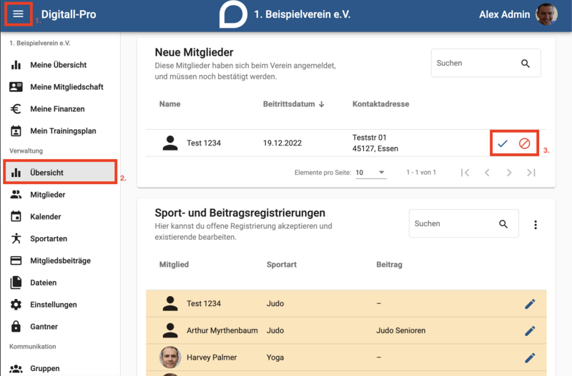This screenshot has width=572, height=376.
Task: Expand Elemente pro Seite dropdown
Action: tap(371, 173)
